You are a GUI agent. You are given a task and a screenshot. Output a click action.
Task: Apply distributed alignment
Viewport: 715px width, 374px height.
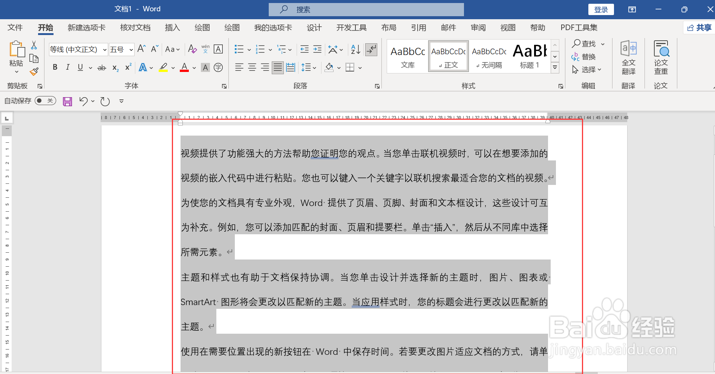click(291, 67)
